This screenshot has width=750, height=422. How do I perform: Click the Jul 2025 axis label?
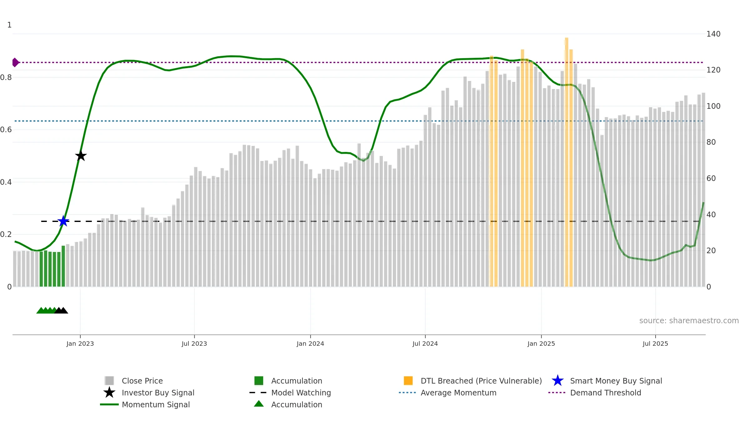tap(655, 344)
